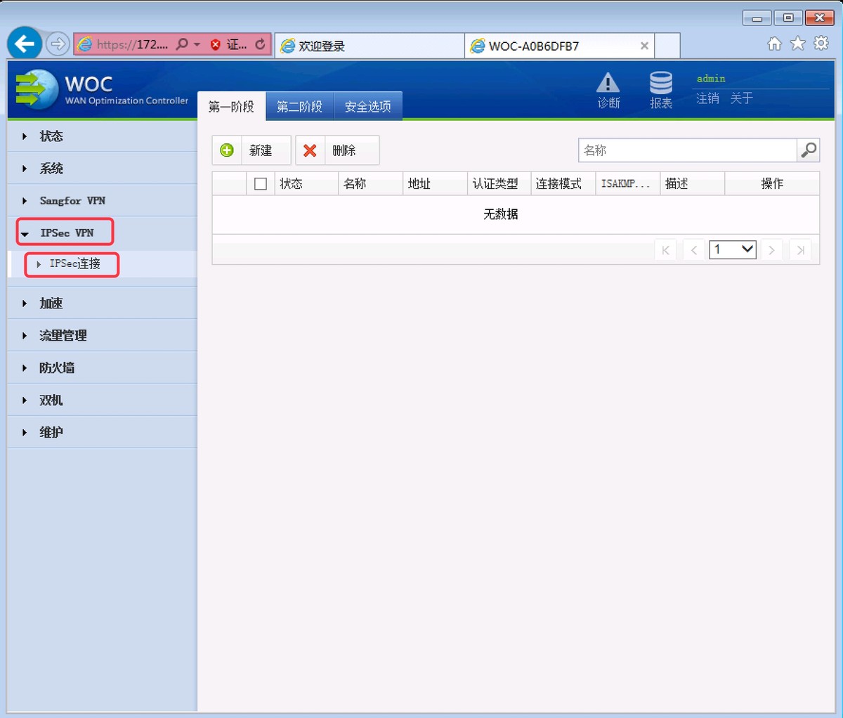
Task: Click the 注销 logout link
Action: [707, 99]
